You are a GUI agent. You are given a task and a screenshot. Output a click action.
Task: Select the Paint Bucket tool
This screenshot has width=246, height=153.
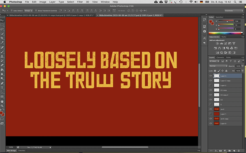click(2, 70)
